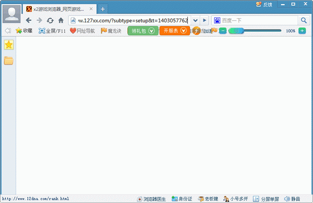Open 收藏 favorites star button
The image size is (313, 203).
click(x=24, y=31)
